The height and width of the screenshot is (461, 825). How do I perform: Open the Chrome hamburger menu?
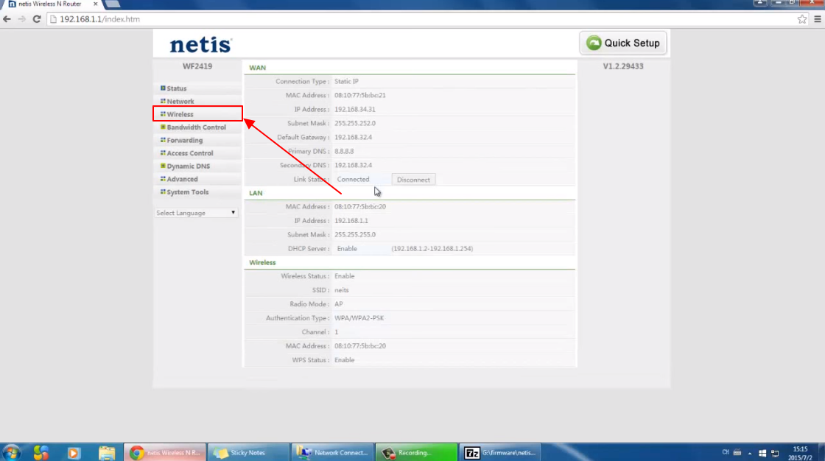(x=818, y=19)
